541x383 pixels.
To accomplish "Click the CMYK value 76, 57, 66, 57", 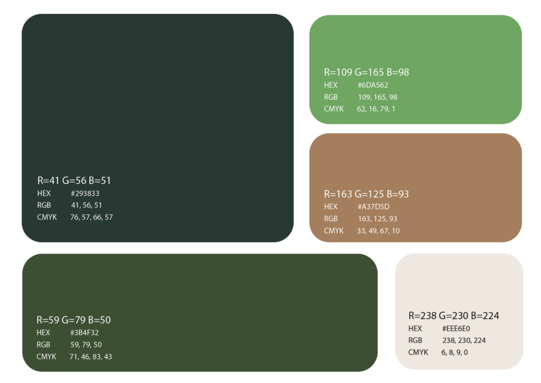I will point(91,217).
